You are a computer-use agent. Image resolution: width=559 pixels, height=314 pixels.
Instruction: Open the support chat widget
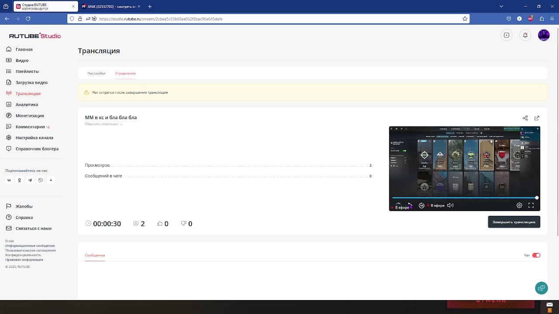click(x=542, y=288)
